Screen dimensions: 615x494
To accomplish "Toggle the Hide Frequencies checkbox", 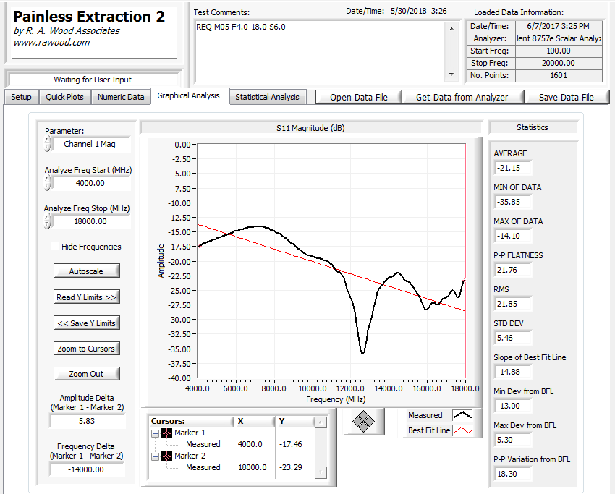I will point(55,246).
